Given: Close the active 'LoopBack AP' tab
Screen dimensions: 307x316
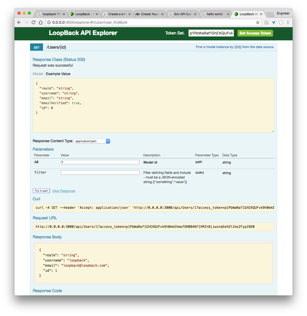Looking at the screenshot, I should [261, 14].
